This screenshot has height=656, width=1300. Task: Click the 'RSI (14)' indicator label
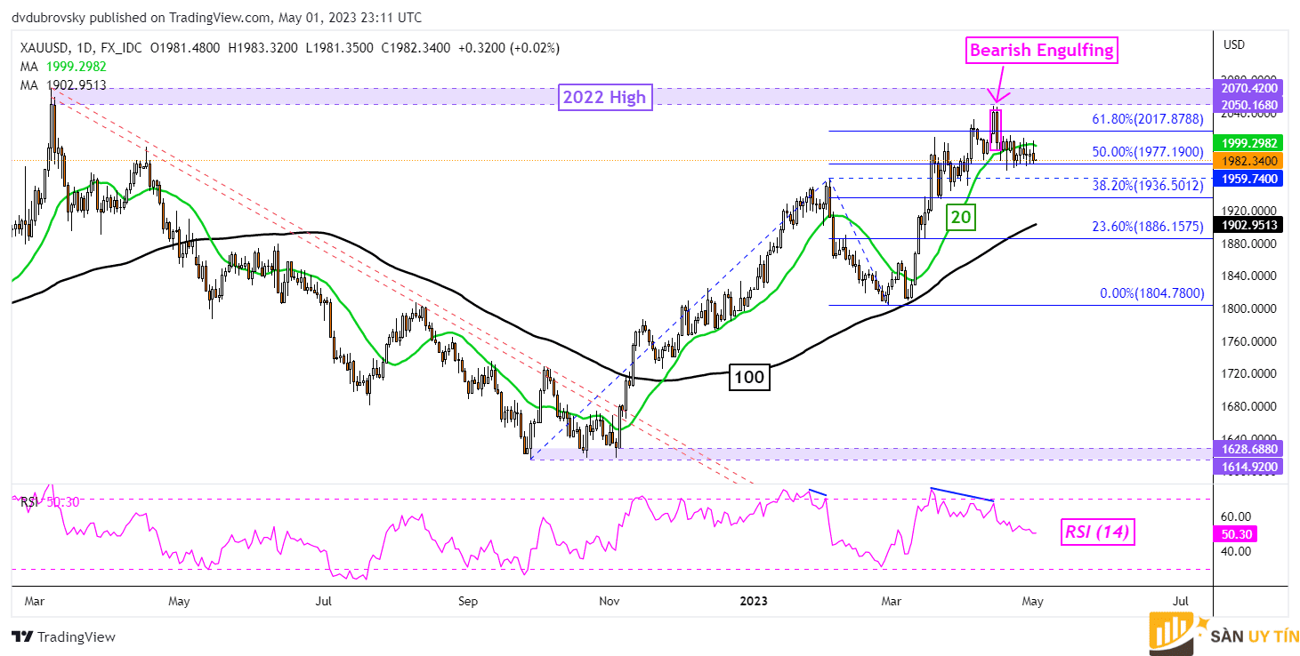(x=1099, y=532)
